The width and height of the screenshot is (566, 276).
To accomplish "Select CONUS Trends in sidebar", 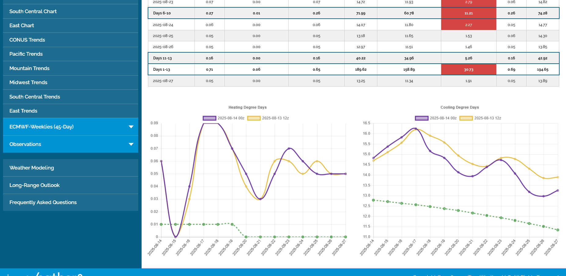I will (x=27, y=40).
